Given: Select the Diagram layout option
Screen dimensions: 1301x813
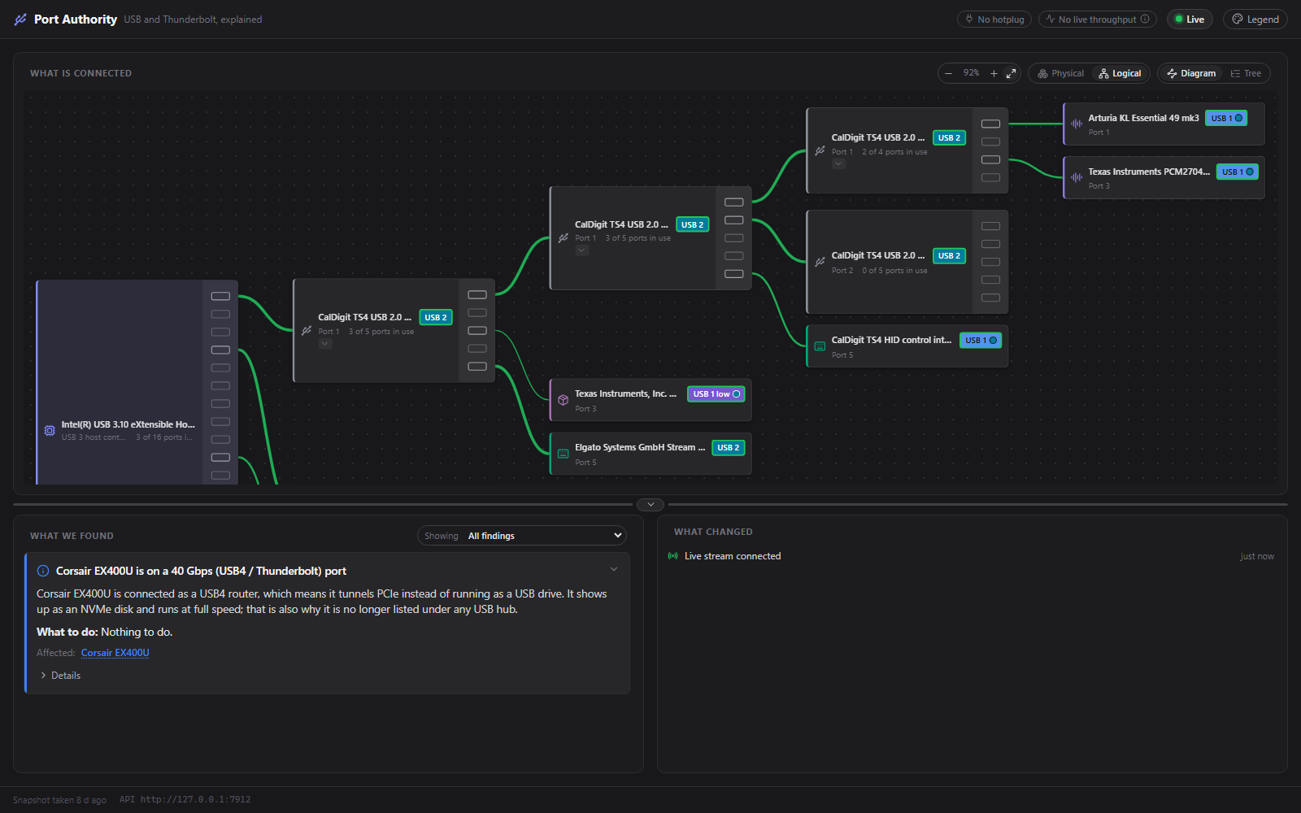Looking at the screenshot, I should pos(1191,73).
